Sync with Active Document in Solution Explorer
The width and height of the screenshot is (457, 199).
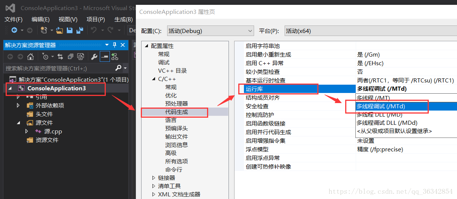click(x=60, y=57)
